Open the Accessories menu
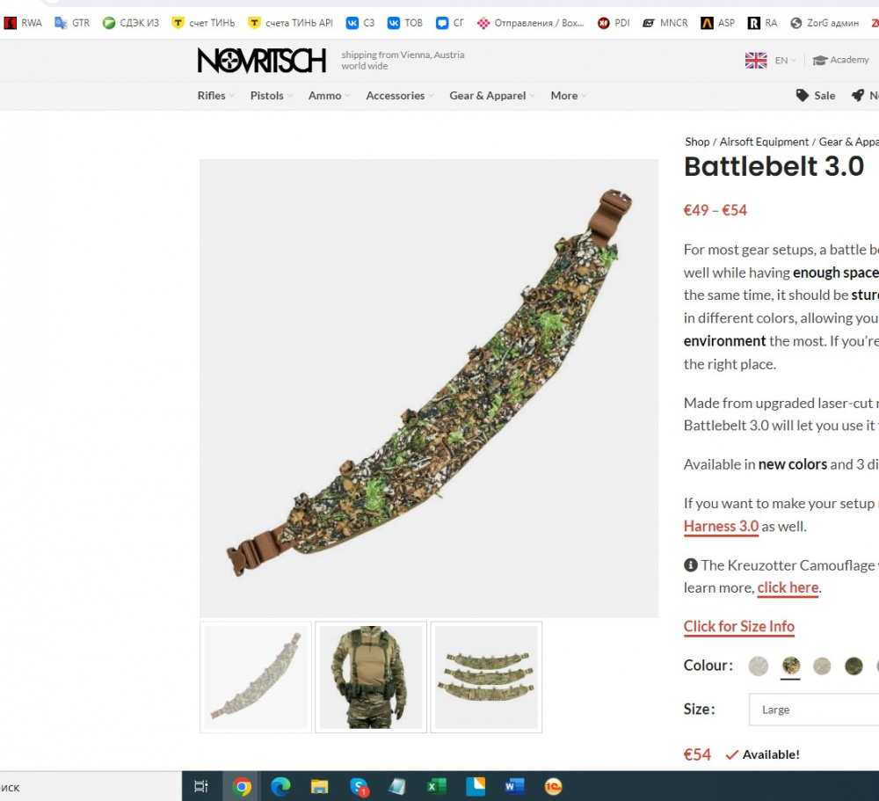Viewport: 879px width, 801px height. (400, 95)
